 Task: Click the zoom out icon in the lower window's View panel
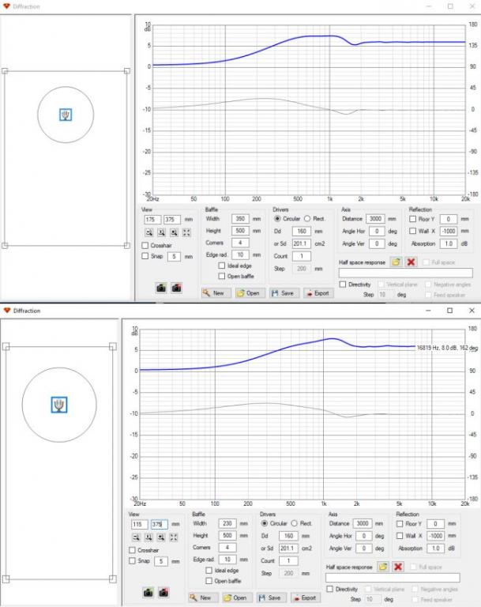136,537
